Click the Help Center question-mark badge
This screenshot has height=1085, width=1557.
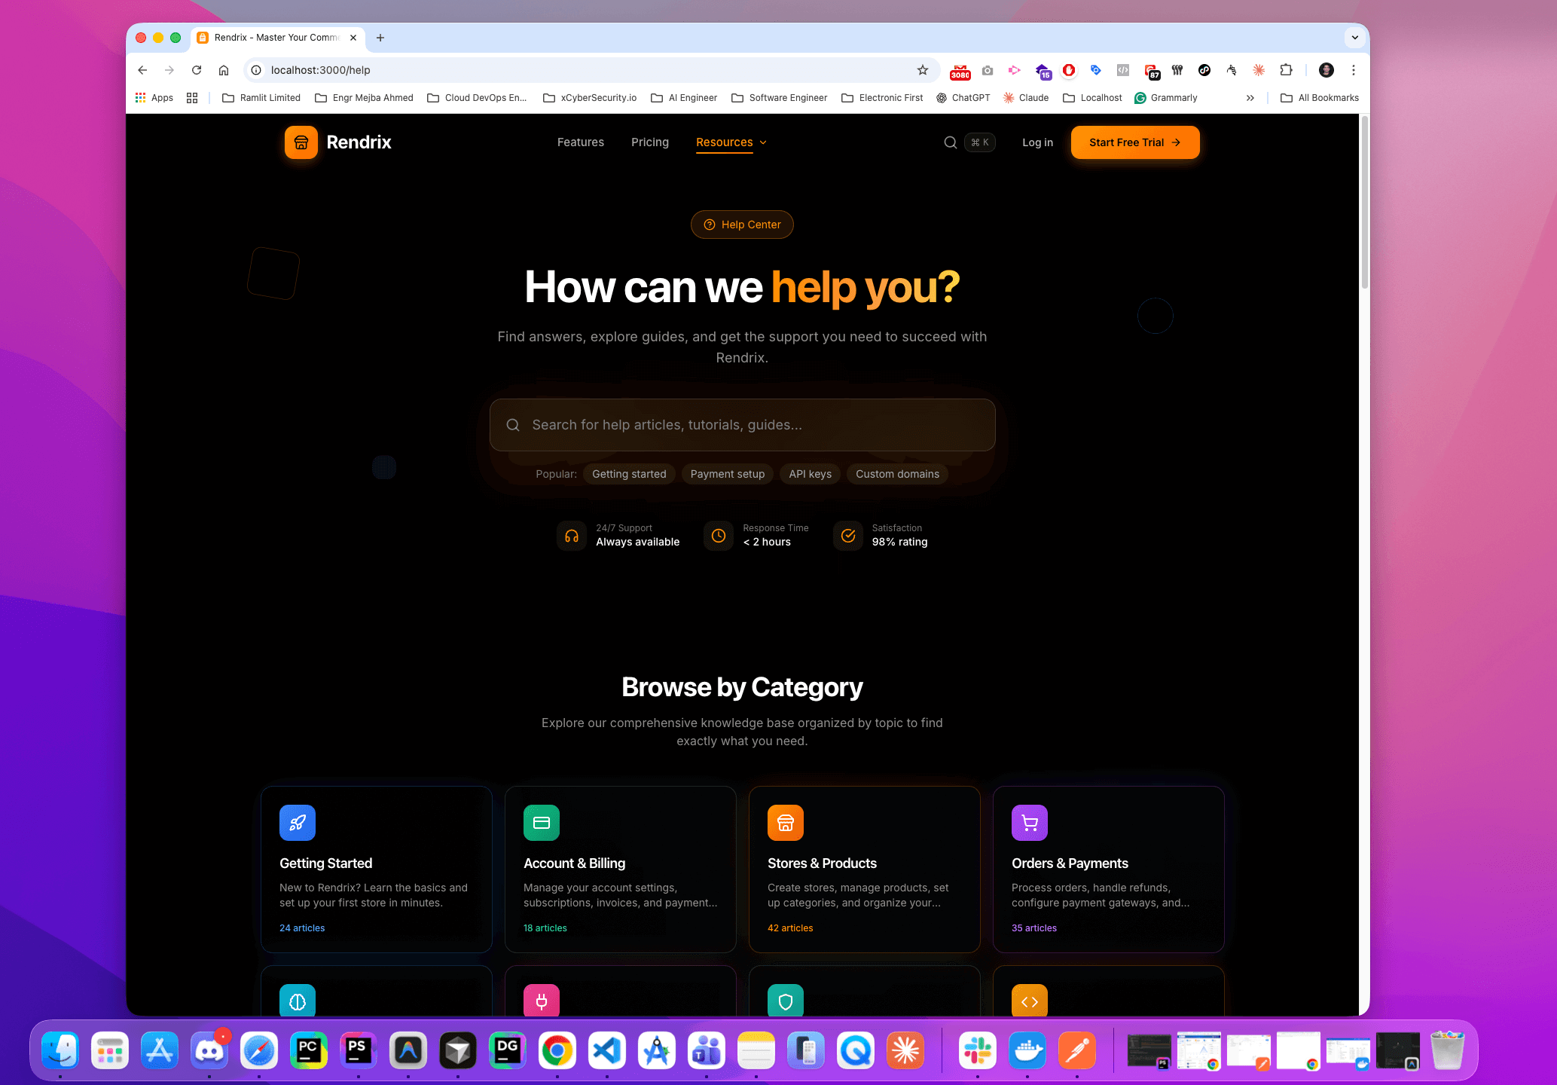[710, 225]
